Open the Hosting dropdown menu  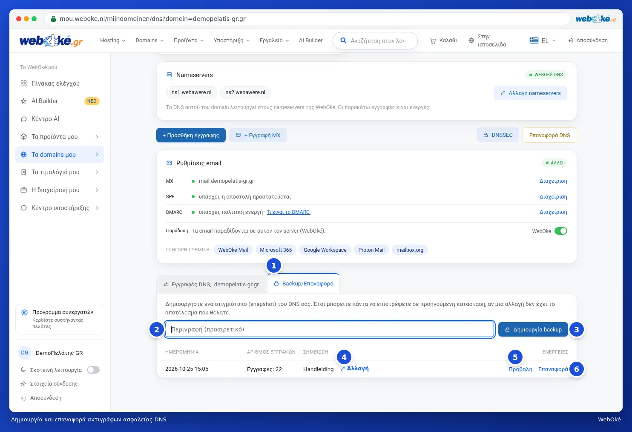113,40
